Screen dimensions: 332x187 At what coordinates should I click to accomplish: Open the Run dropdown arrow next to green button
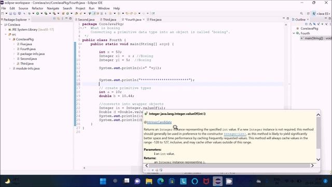(x=41, y=14)
